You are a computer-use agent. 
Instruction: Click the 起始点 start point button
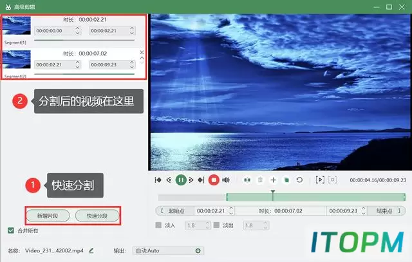tap(175, 211)
